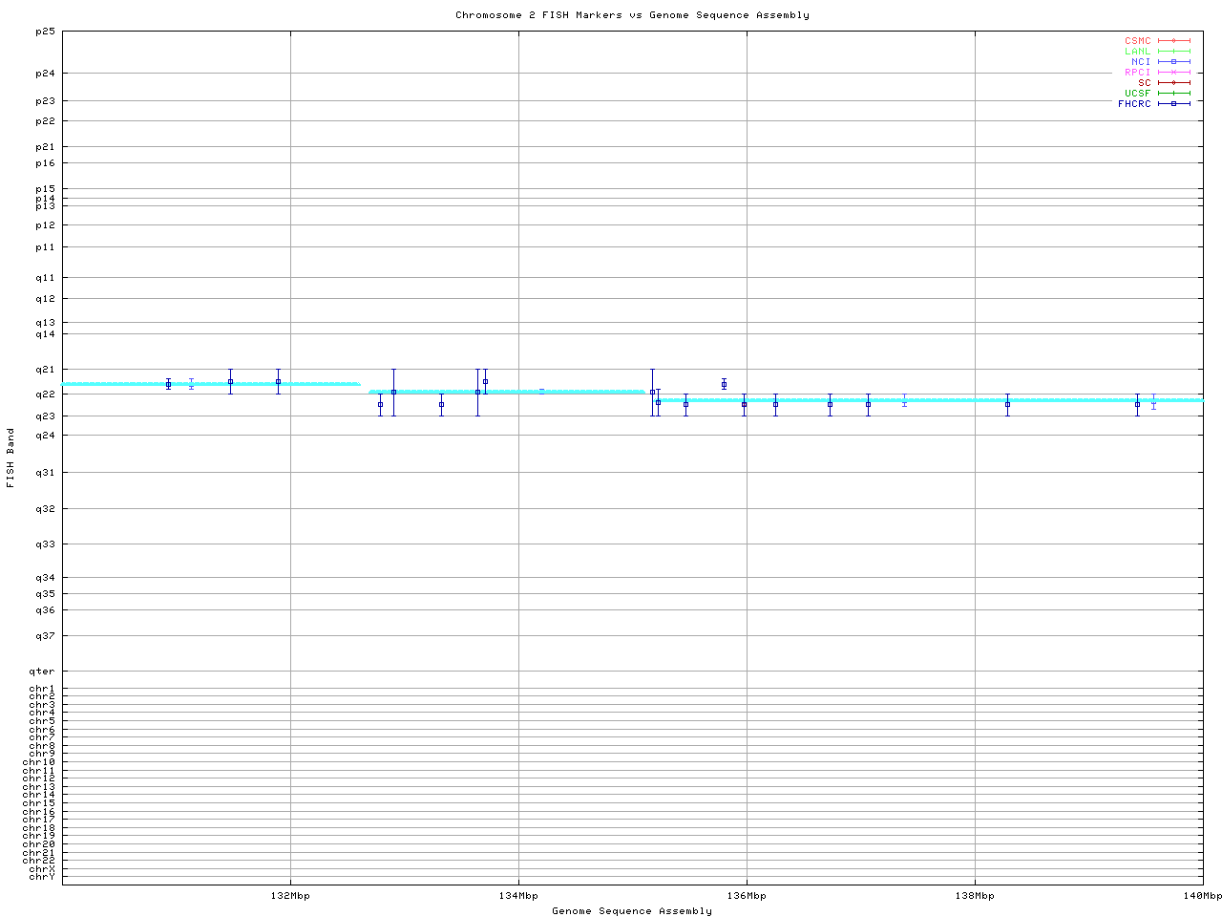
Task: Click the FHCRC legend marker symbol
Action: tap(1174, 104)
